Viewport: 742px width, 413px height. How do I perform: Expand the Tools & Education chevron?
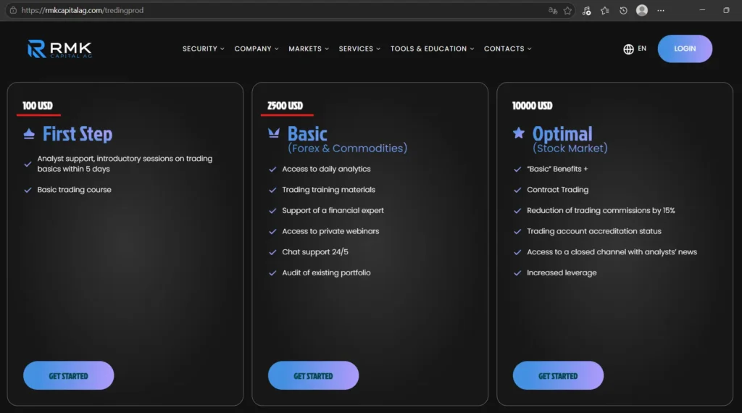(x=472, y=49)
